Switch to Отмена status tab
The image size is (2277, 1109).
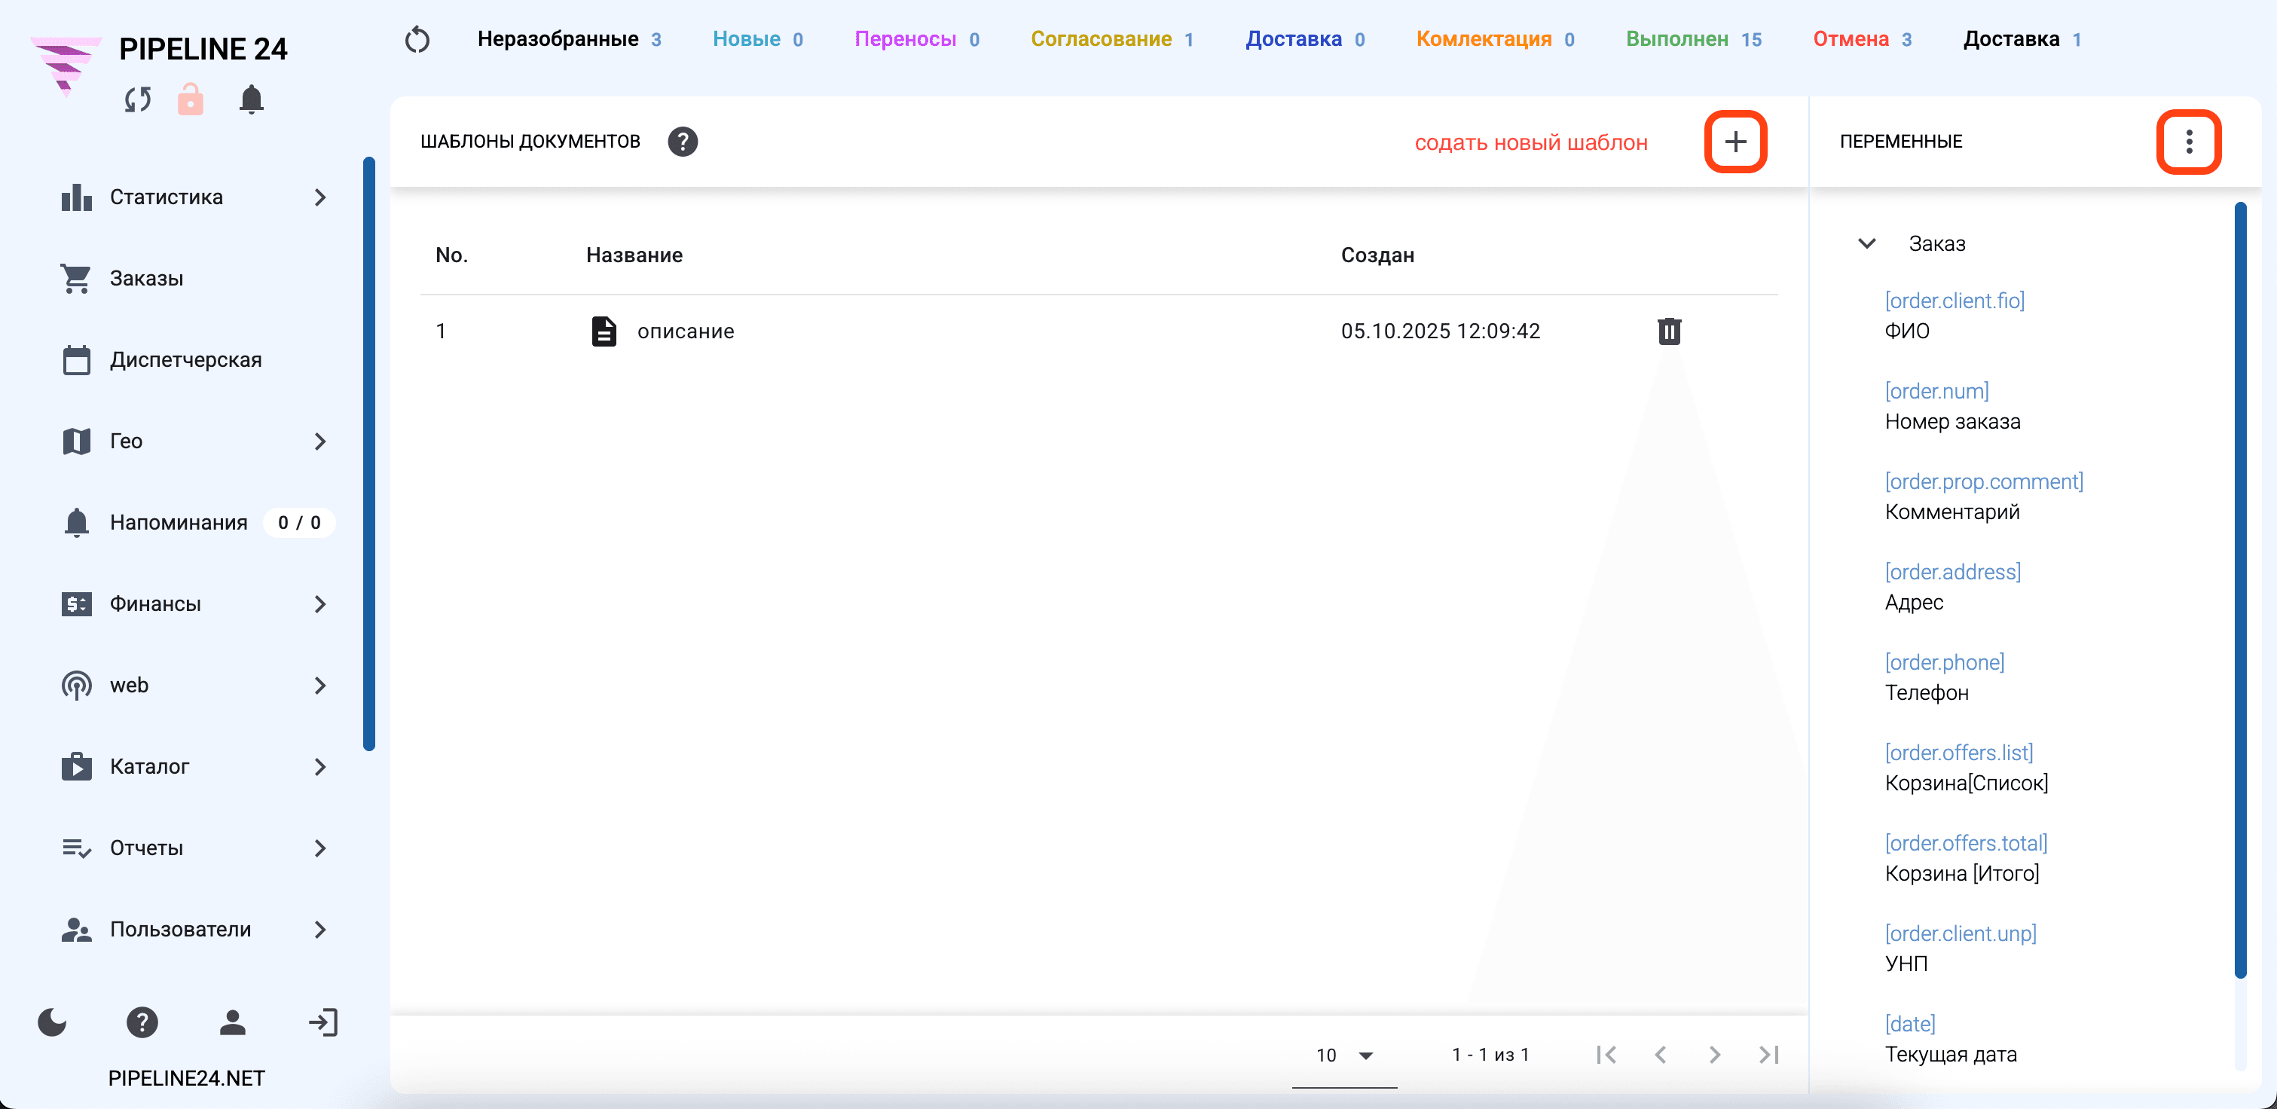pyautogui.click(x=1863, y=39)
